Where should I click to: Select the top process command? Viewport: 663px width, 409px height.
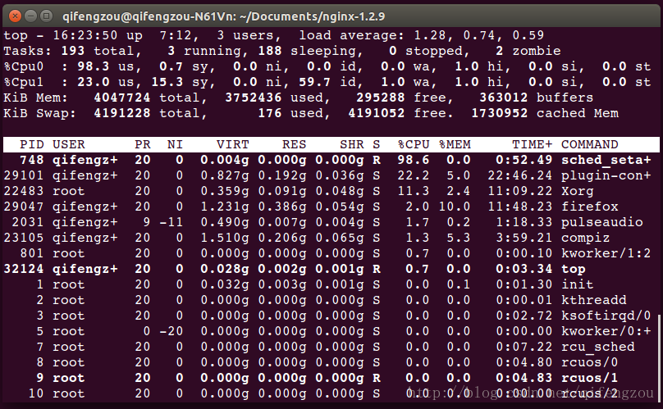[x=574, y=269]
